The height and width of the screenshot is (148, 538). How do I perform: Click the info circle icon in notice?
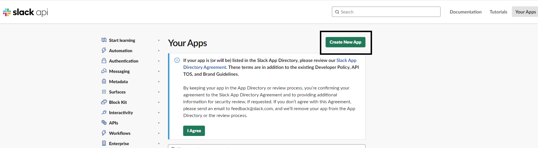177,60
